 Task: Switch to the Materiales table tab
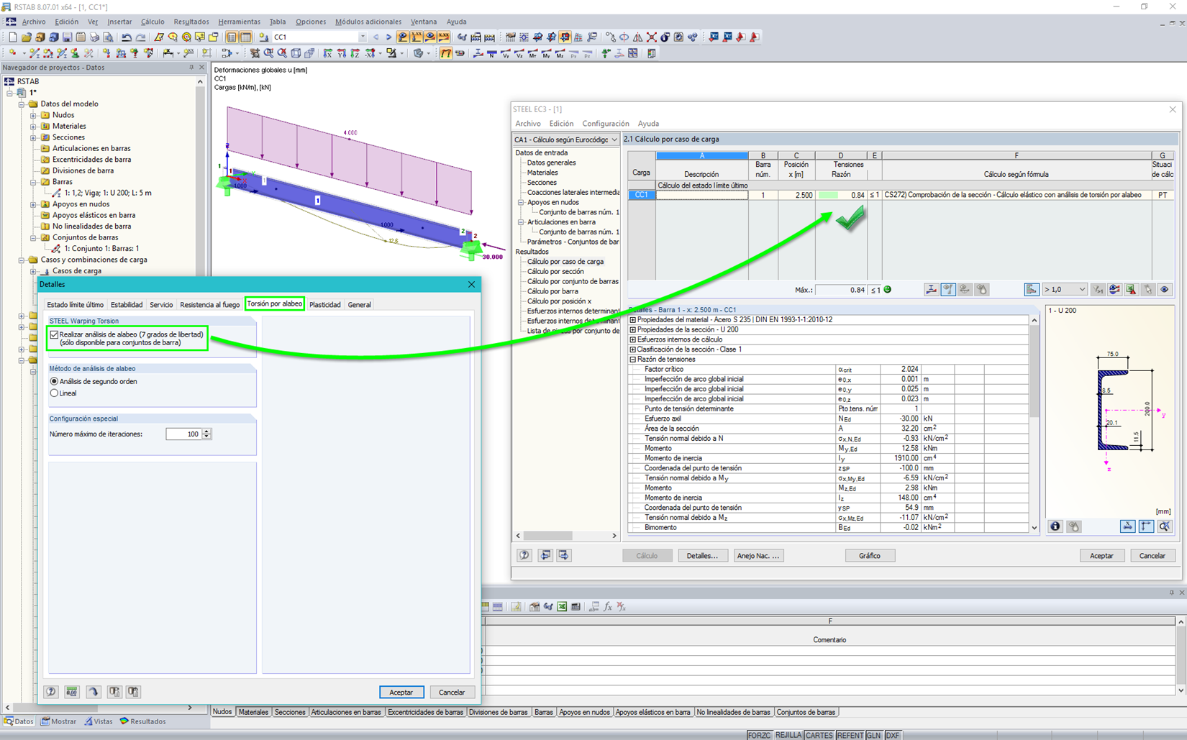(x=253, y=712)
